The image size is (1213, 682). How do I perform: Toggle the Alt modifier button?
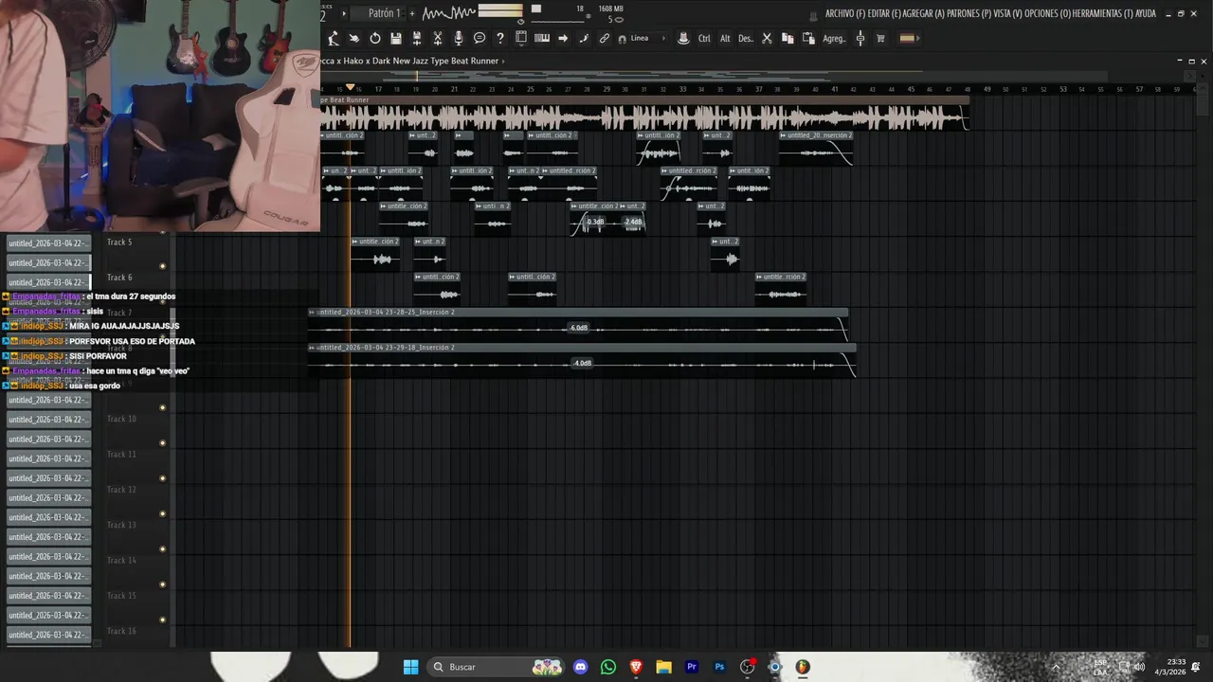(x=725, y=38)
